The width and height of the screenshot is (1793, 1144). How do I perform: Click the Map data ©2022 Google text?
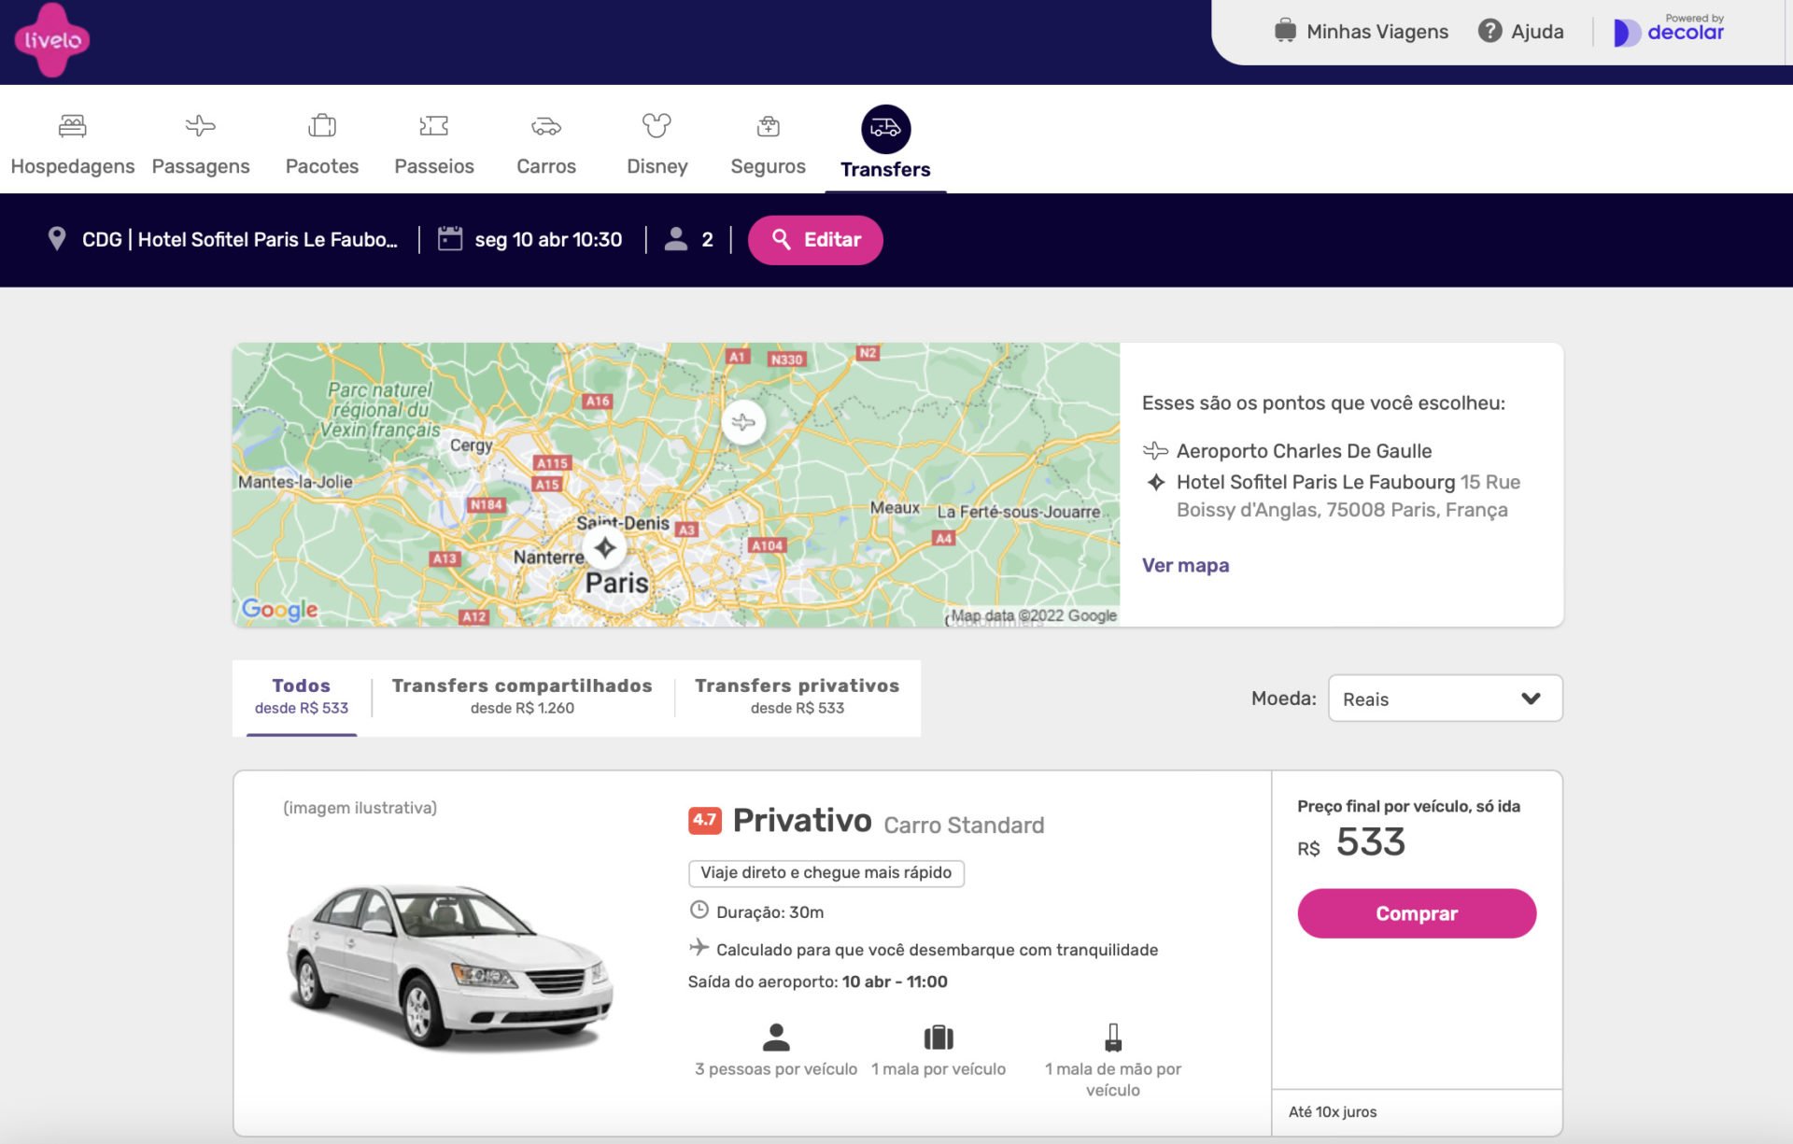1034,615
